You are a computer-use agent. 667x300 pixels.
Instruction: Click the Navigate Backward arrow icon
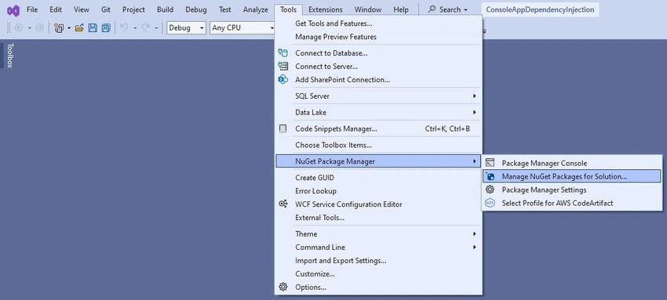tap(19, 28)
